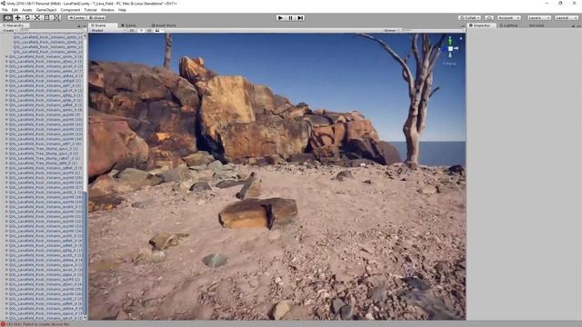Open the Layout dropdown
The image size is (582, 327).
(567, 18)
